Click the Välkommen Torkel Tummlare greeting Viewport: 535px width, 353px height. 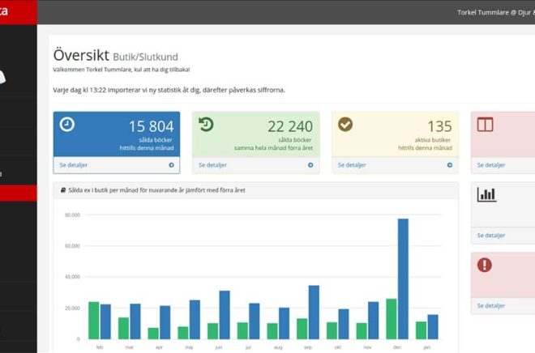[122, 70]
